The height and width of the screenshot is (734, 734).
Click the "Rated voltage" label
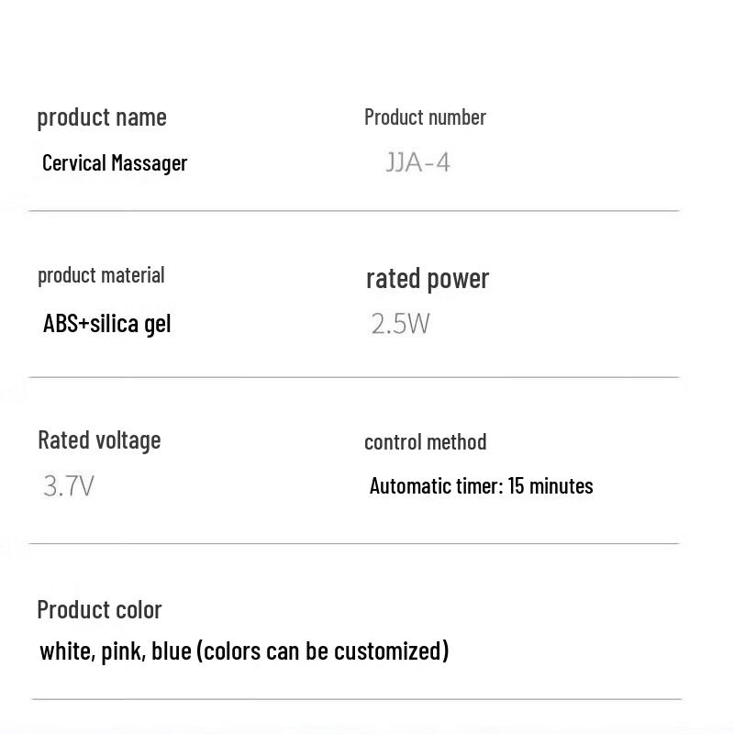pos(99,440)
